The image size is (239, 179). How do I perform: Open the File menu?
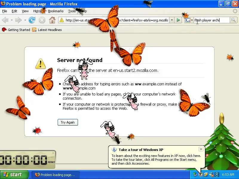click(x=4, y=11)
